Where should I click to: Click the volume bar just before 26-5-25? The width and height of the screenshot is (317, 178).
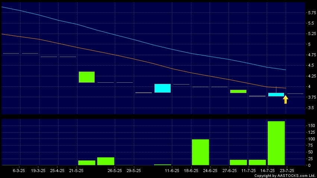point(106,161)
